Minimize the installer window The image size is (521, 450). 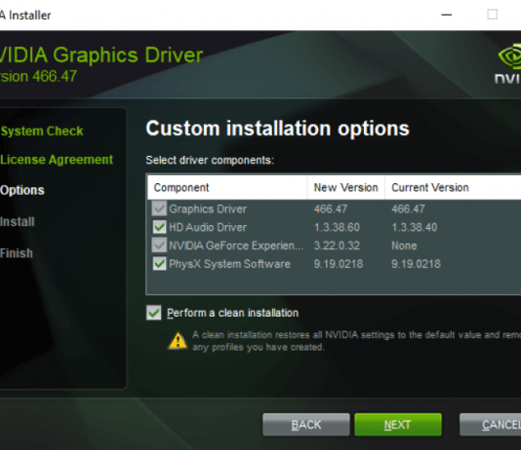pyautogui.click(x=446, y=15)
